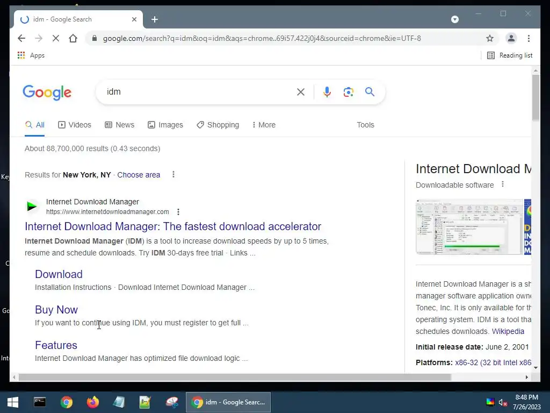Open the Apps shortcut in bookmarks bar
This screenshot has width=550, height=413.
point(31,55)
